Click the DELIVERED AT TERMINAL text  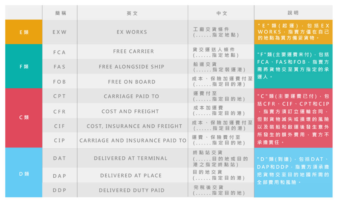click(131, 158)
